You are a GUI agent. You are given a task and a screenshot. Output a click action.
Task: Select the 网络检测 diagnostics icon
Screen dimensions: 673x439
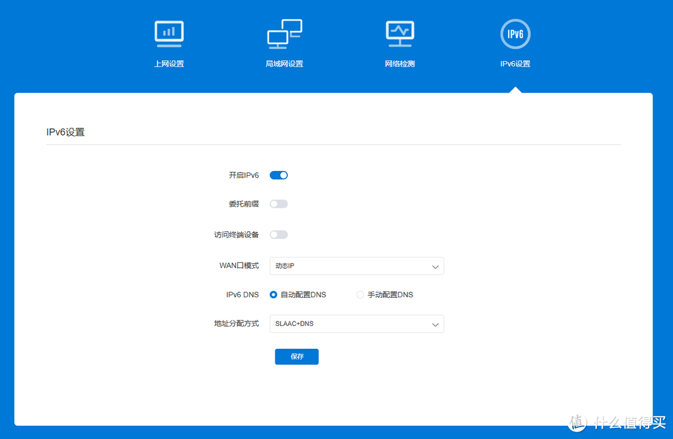tap(399, 34)
